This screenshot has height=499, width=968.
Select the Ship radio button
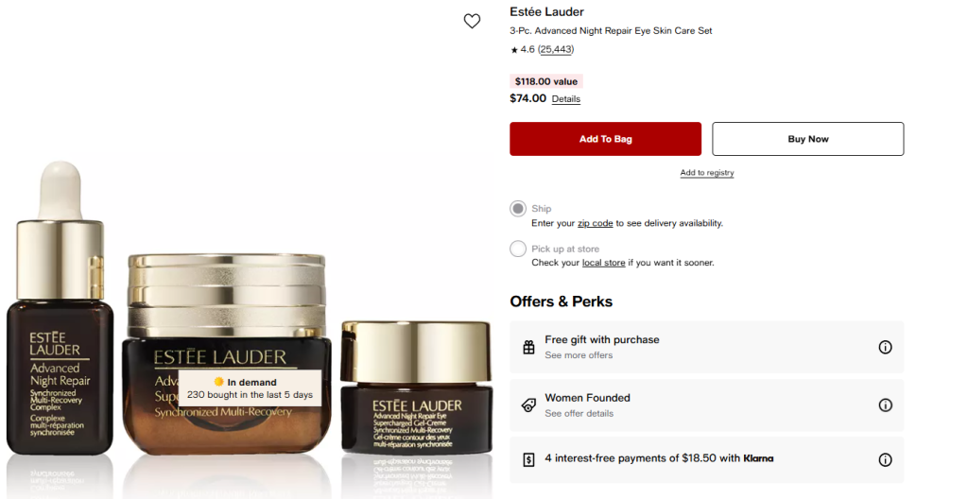[x=518, y=209]
